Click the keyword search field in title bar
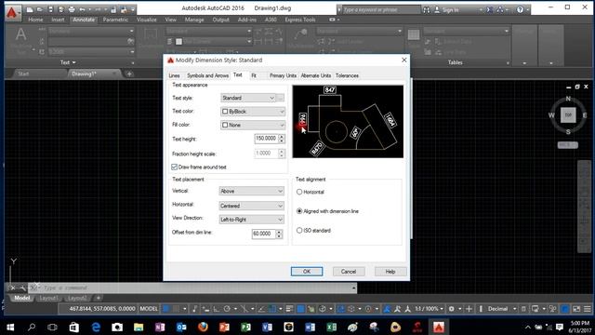Viewport: 595px width, 335px height. point(381,10)
